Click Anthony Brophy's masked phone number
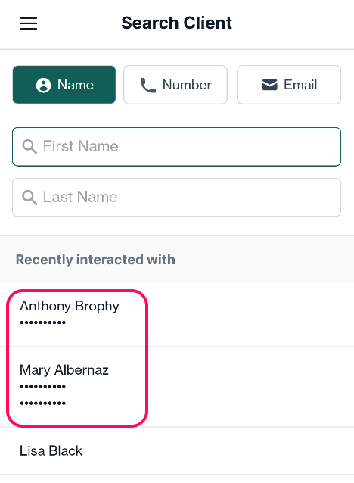This screenshot has width=354, height=483. (43, 323)
